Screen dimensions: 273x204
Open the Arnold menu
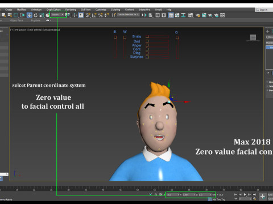[158, 10]
